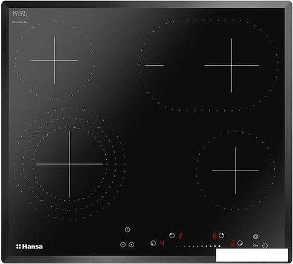The image size is (293, 264).
Task: Tap the middle of the dotted power slider
Action: tap(198, 246)
